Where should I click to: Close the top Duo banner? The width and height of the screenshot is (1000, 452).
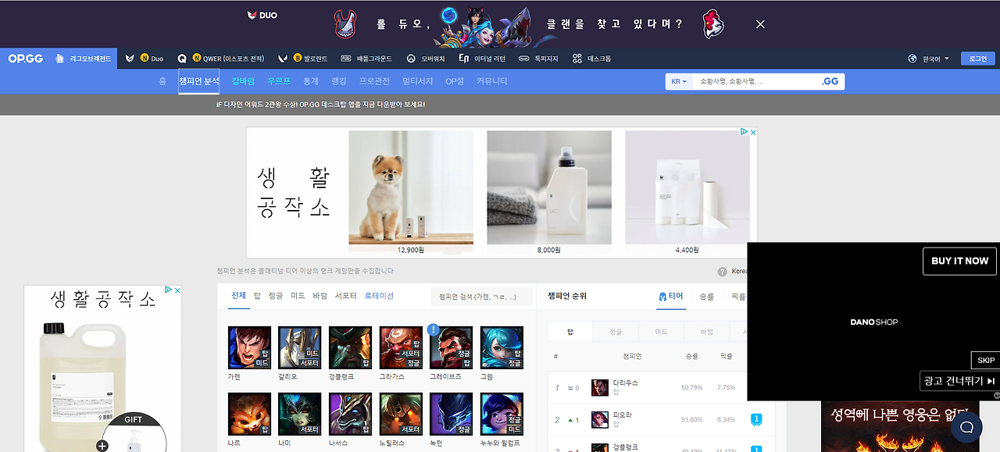760,24
